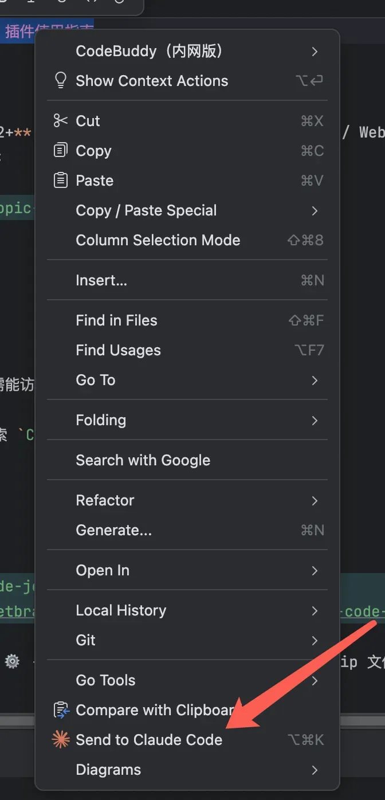
Task: Expand the Copy / Paste Special submenu
Action: coord(315,210)
